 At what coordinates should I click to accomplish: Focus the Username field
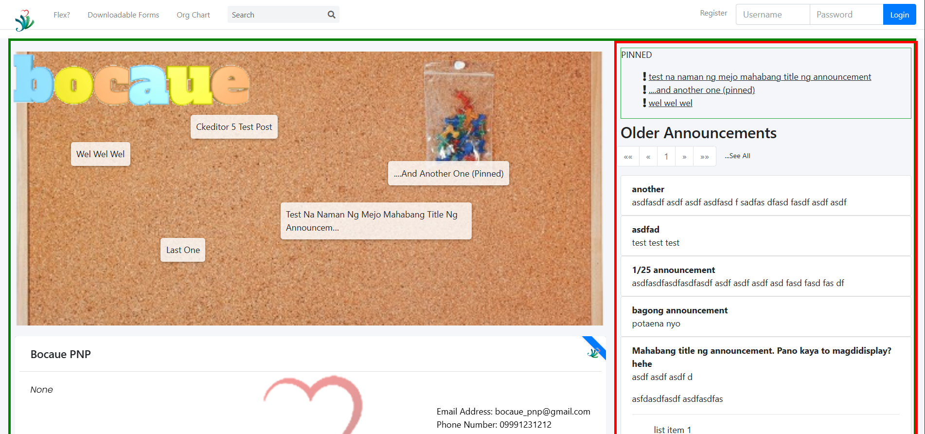tap(773, 15)
